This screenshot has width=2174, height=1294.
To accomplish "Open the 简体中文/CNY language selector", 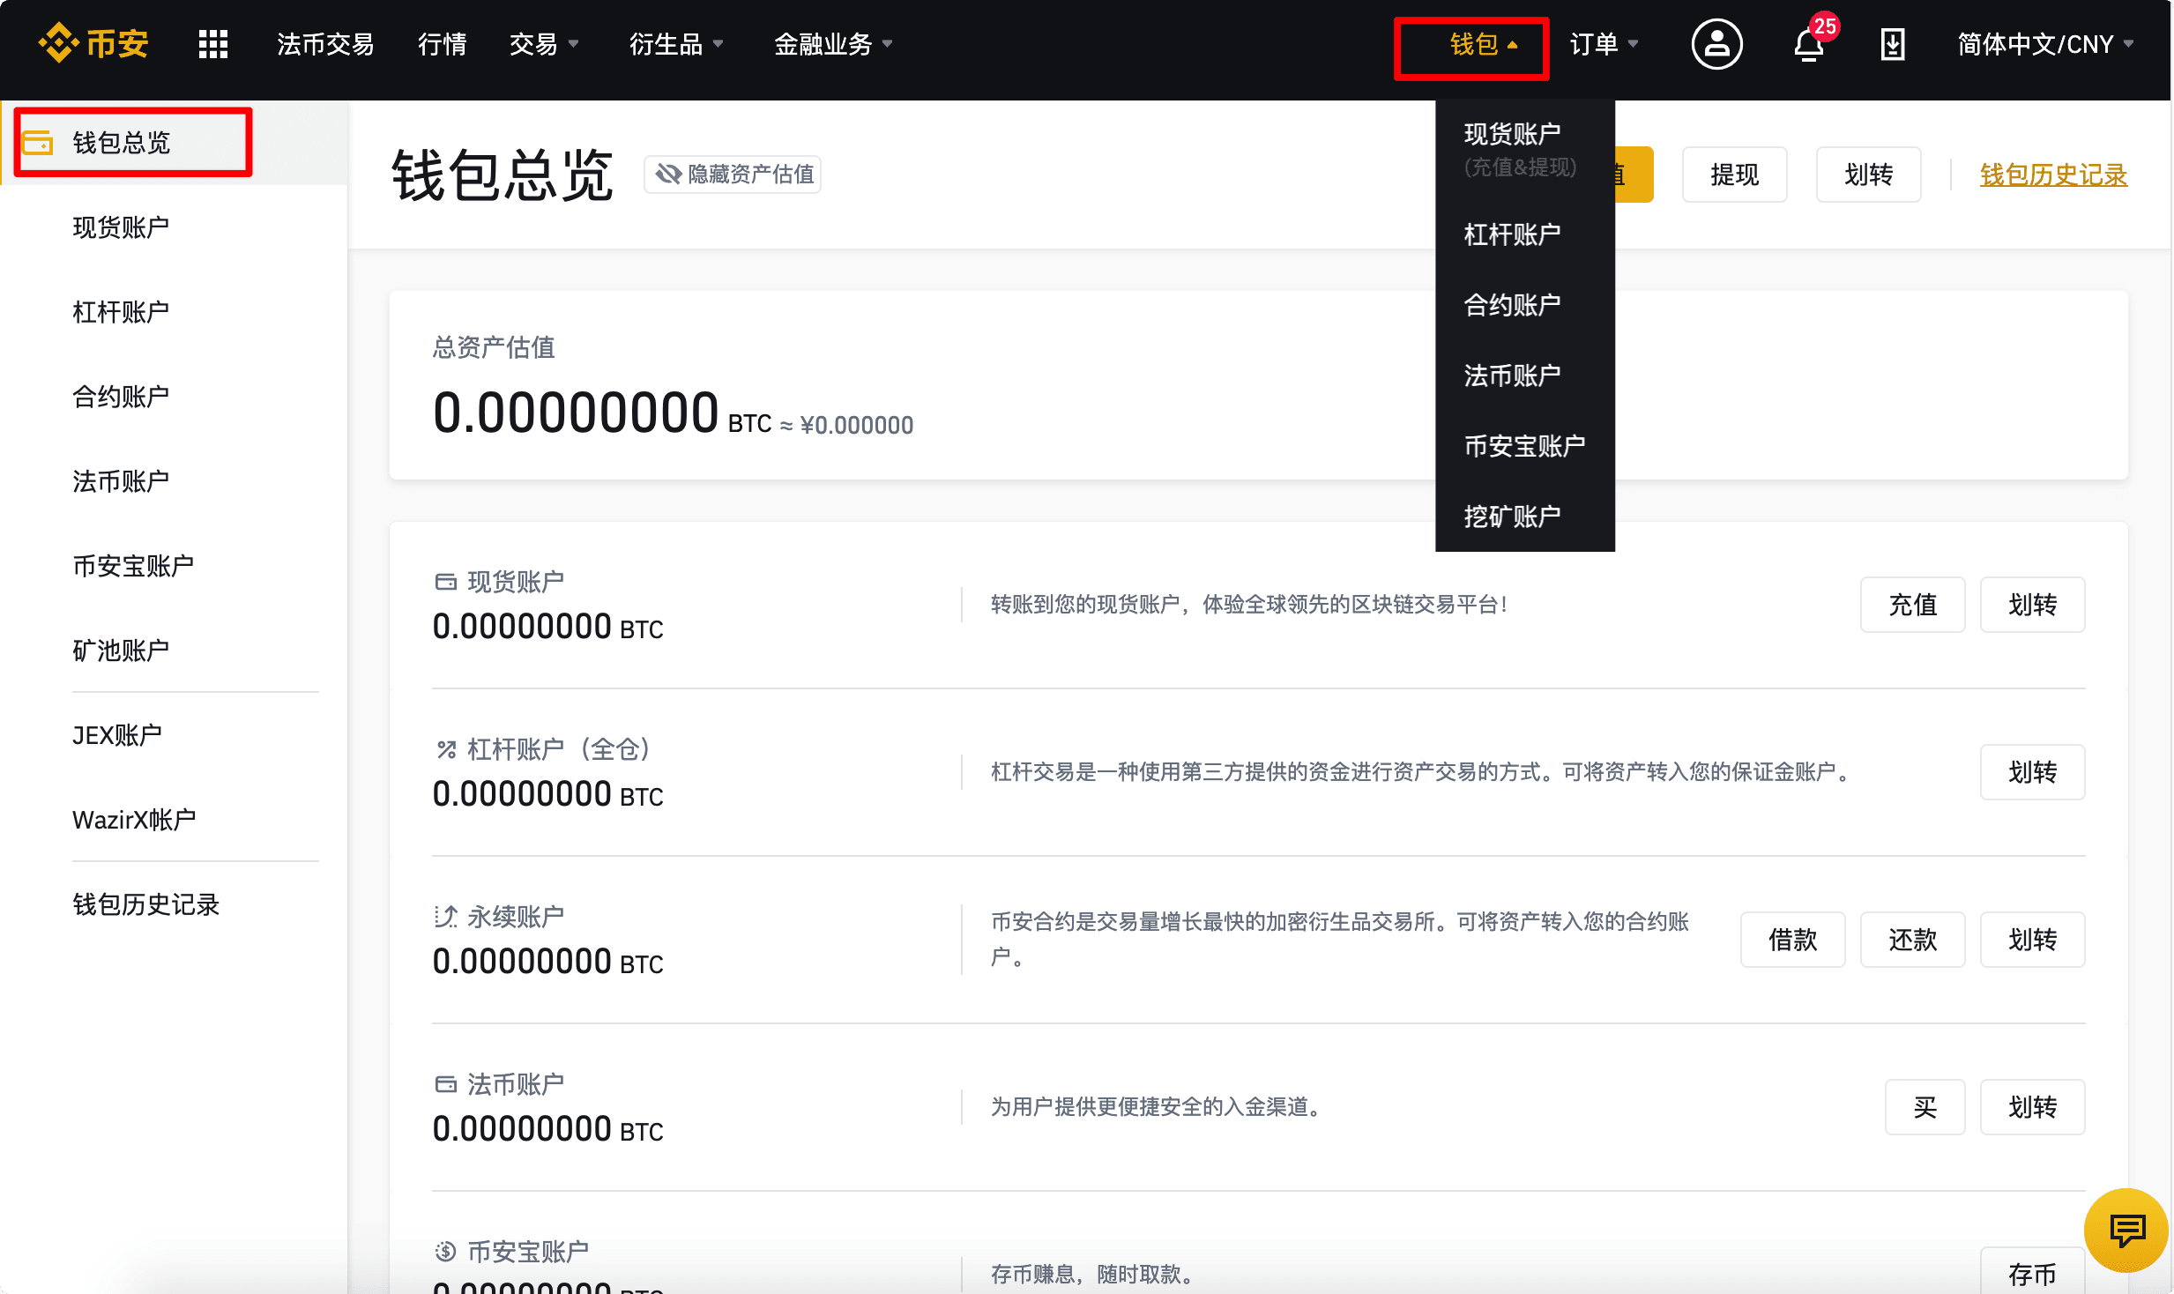I will 2044,43.
